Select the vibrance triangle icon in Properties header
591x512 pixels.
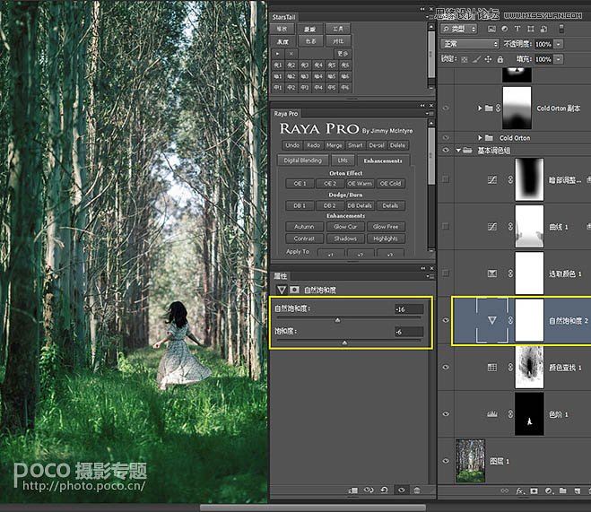click(x=282, y=290)
